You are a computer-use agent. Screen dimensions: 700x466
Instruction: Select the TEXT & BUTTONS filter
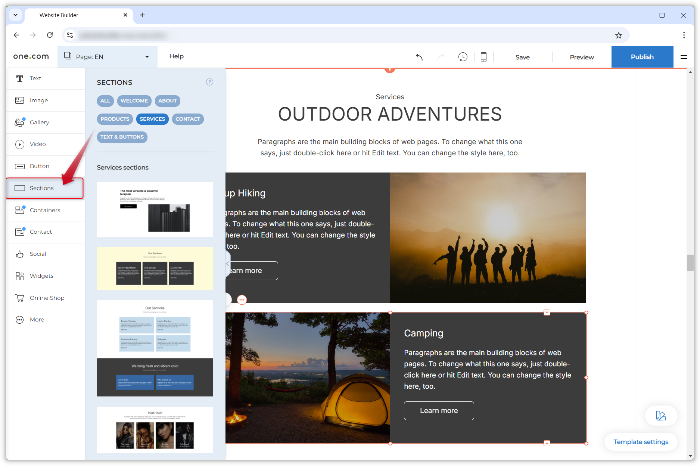pyautogui.click(x=122, y=137)
